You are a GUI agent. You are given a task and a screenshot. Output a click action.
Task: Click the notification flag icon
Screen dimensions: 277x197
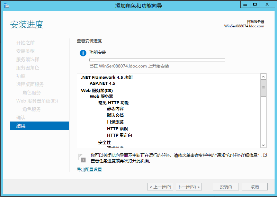pos(82,158)
